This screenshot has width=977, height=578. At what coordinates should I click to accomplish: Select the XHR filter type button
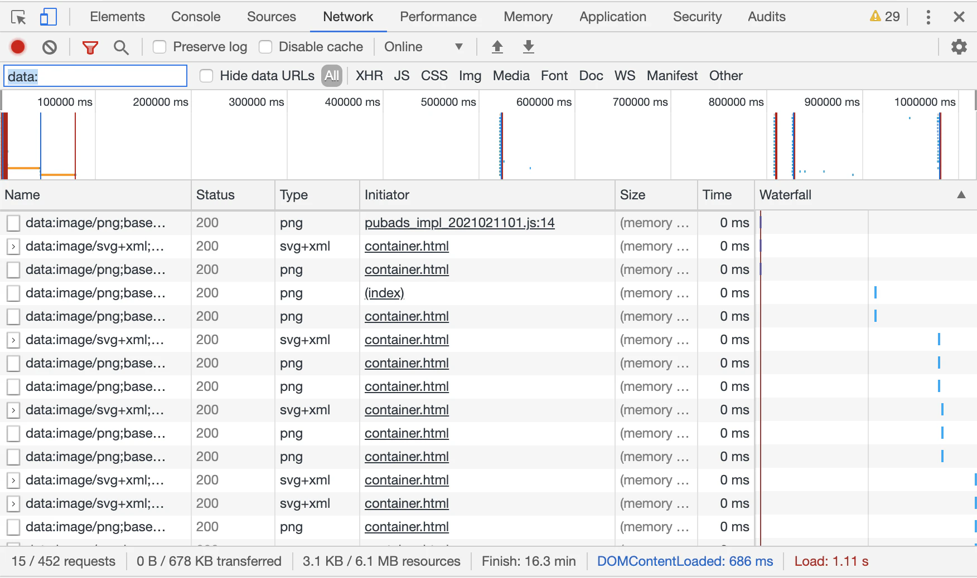369,76
